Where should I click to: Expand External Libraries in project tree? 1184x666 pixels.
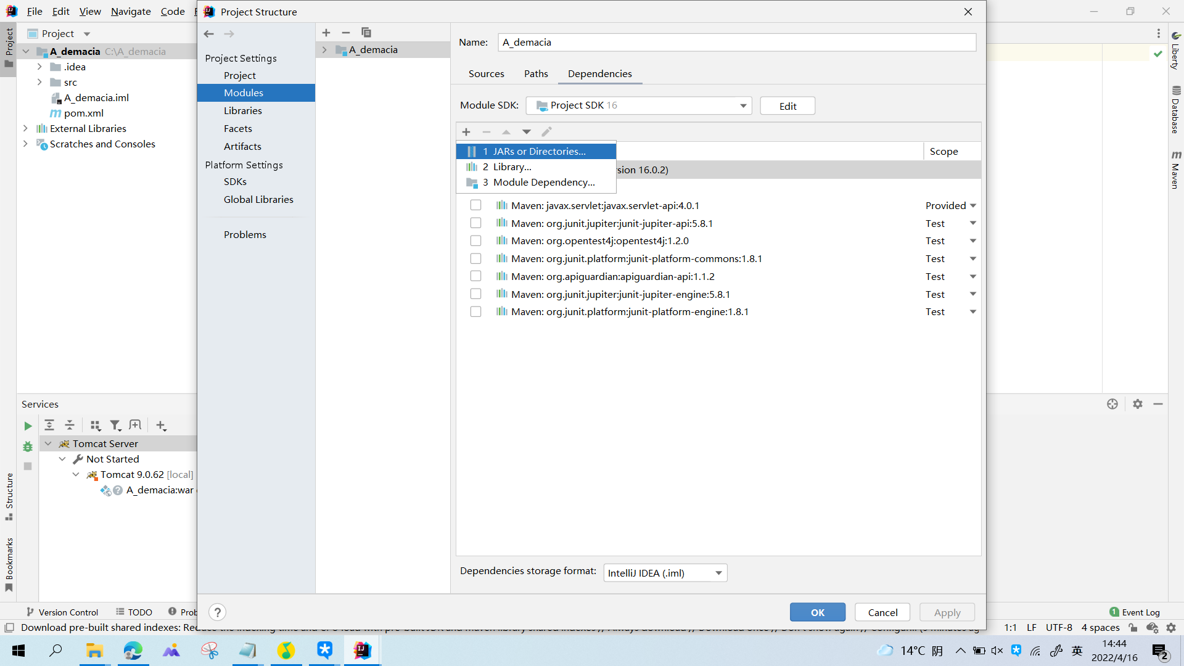click(25, 128)
